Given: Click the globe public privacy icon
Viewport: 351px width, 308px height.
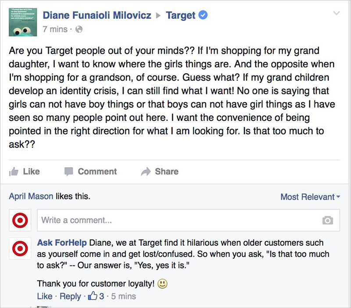Looking at the screenshot, I should pos(79,29).
